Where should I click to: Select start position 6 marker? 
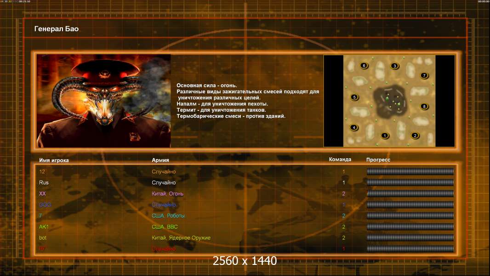coord(364,66)
